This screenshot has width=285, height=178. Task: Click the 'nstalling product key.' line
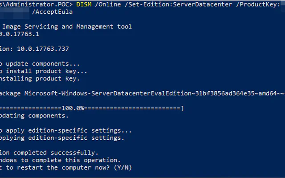pos(40,79)
